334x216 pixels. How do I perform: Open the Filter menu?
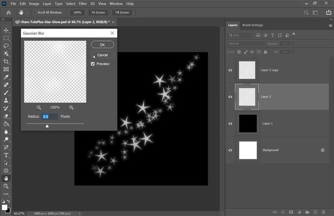83,3
